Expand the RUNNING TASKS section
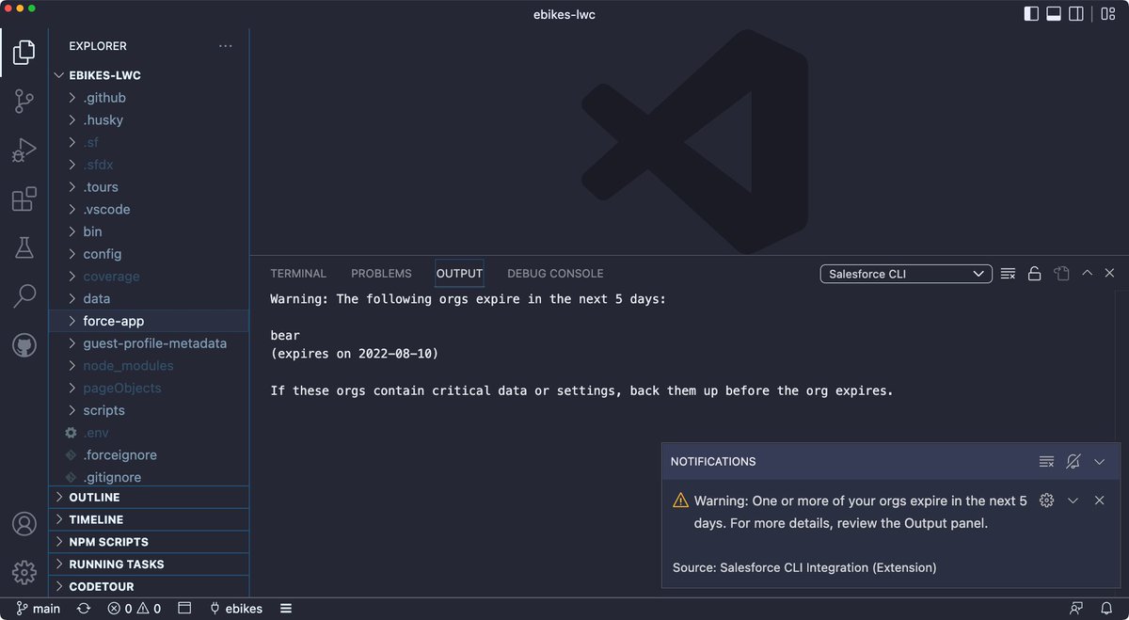Screen dimensions: 1129x620 (x=149, y=564)
